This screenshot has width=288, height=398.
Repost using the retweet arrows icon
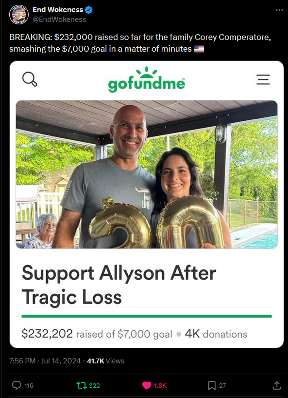pyautogui.click(x=82, y=385)
